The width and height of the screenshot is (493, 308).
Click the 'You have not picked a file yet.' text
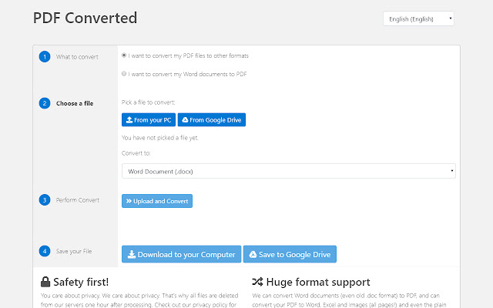159,138
